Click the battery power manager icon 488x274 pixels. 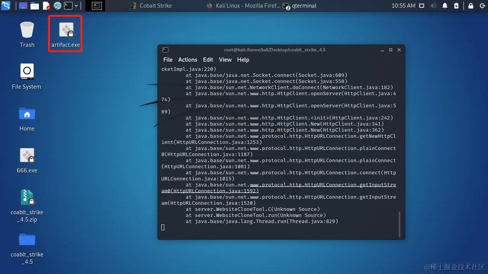tap(456, 6)
